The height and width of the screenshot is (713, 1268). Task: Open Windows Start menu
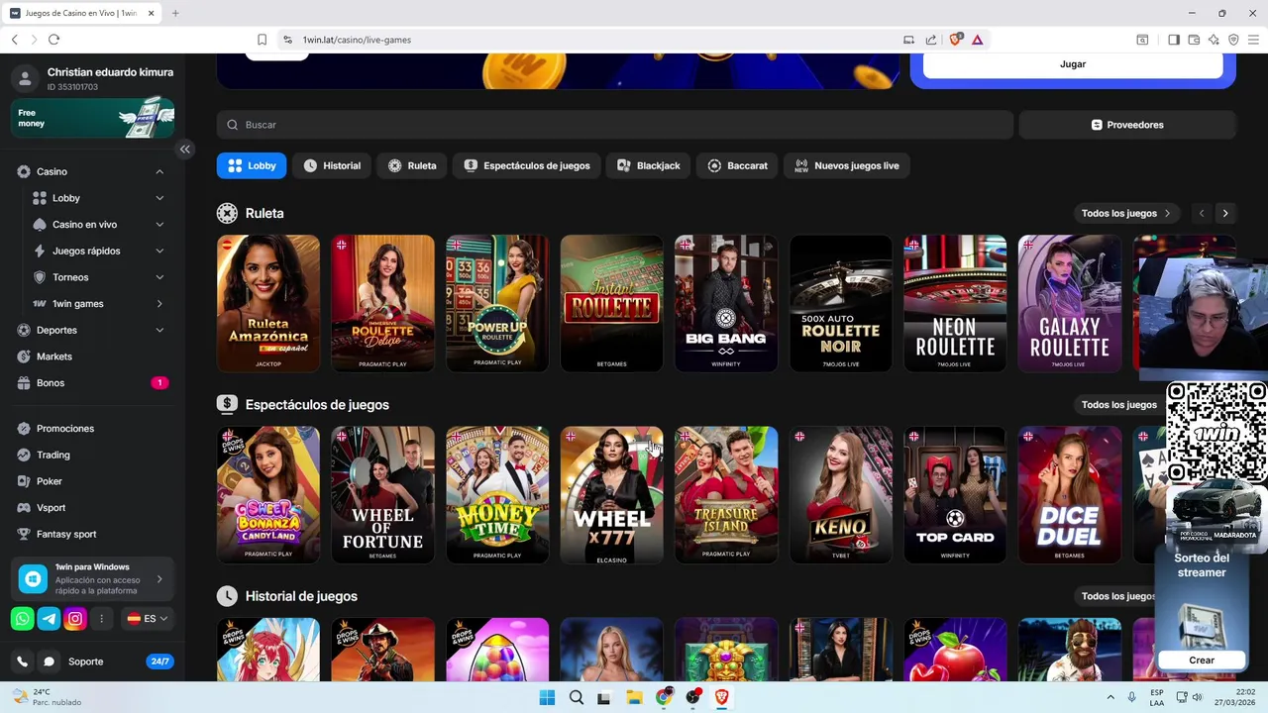pos(547,697)
